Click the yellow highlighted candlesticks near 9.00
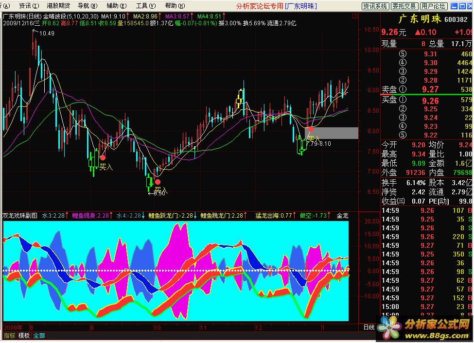The width and height of the screenshot is (474, 343). coord(240,98)
